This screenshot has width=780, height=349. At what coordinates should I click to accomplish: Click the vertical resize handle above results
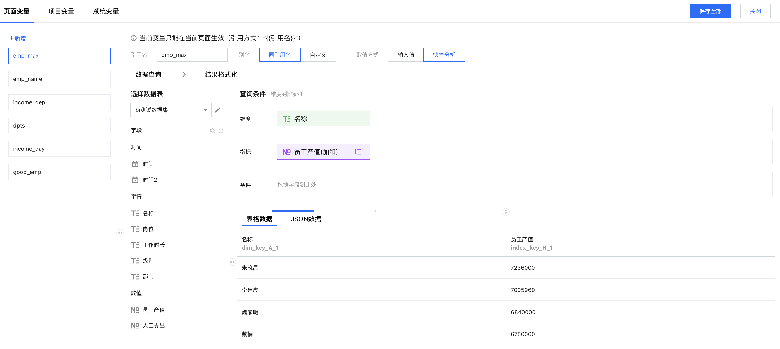tap(506, 212)
